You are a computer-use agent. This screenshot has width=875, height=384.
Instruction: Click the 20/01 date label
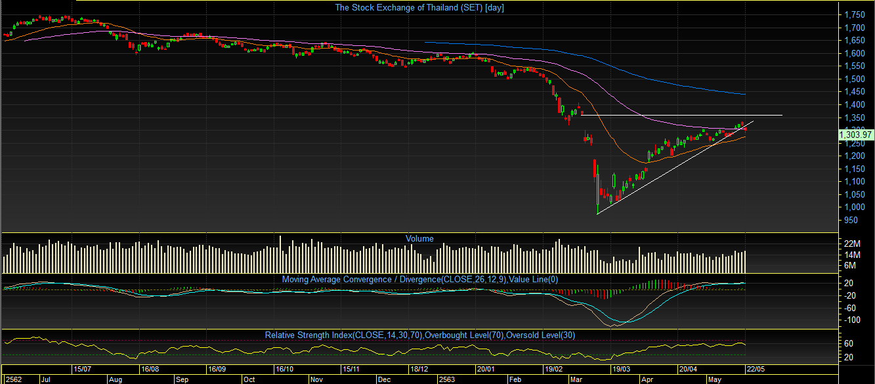click(x=486, y=369)
